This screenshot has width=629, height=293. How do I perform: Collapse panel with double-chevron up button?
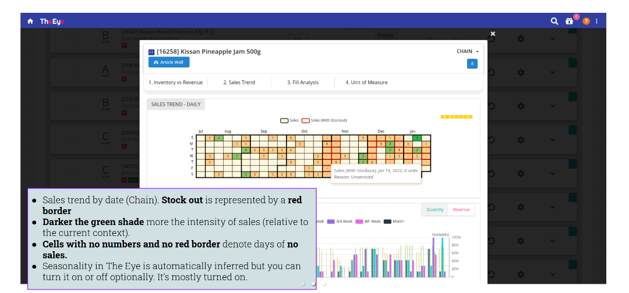472,64
